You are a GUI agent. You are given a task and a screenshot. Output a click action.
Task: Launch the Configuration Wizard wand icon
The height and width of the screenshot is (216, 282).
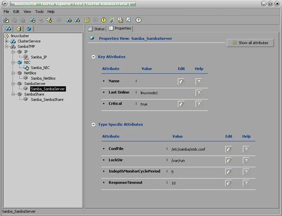pos(112,20)
